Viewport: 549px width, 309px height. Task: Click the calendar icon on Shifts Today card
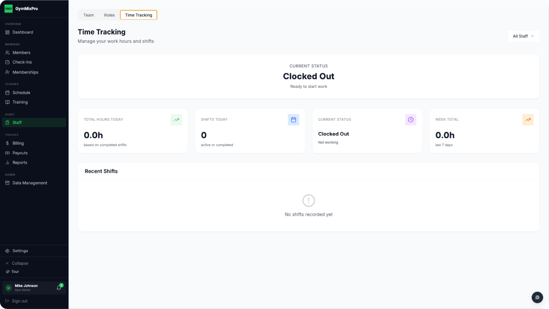[x=294, y=120]
